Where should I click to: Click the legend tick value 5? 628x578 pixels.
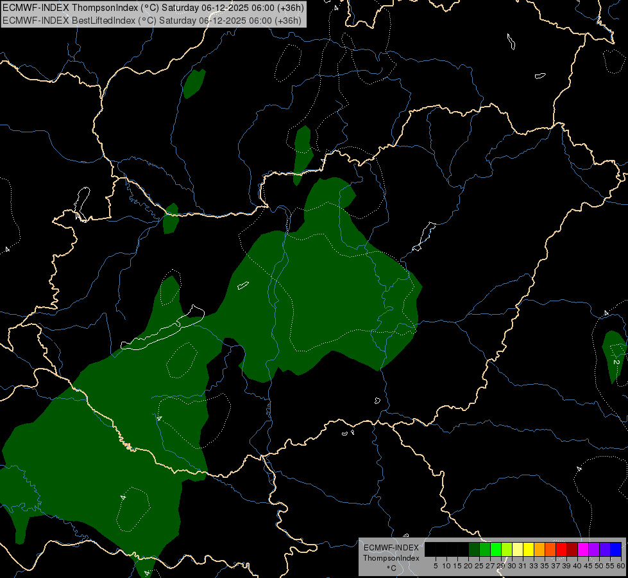[436, 566]
